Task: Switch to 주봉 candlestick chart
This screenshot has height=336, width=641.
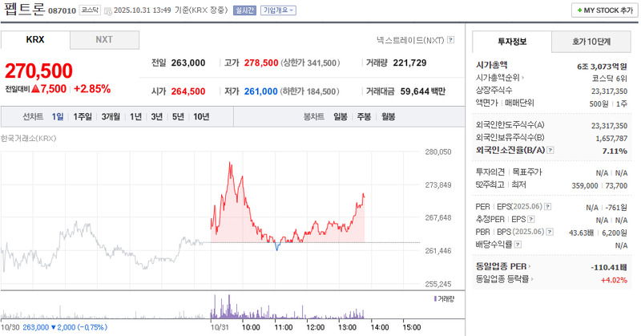Action: coord(365,117)
